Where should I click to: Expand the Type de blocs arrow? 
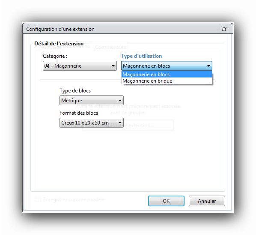120,101
